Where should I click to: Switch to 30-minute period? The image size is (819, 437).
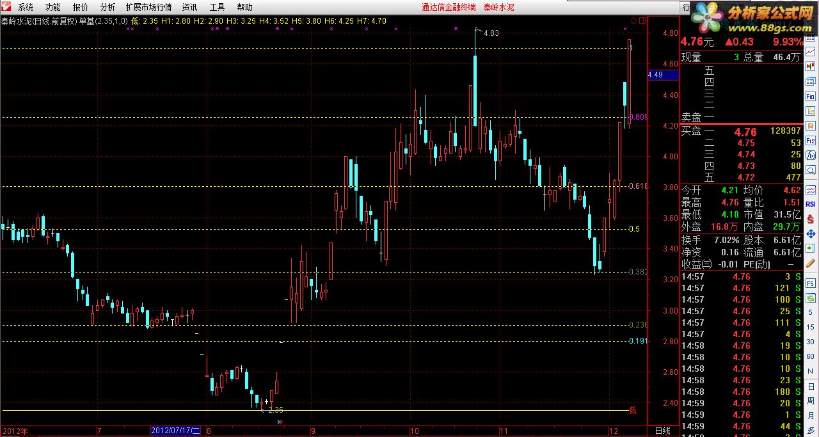pyautogui.click(x=811, y=341)
